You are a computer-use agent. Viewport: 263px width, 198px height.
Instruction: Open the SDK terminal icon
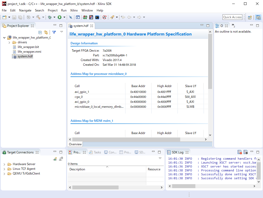click(x=97, y=17)
